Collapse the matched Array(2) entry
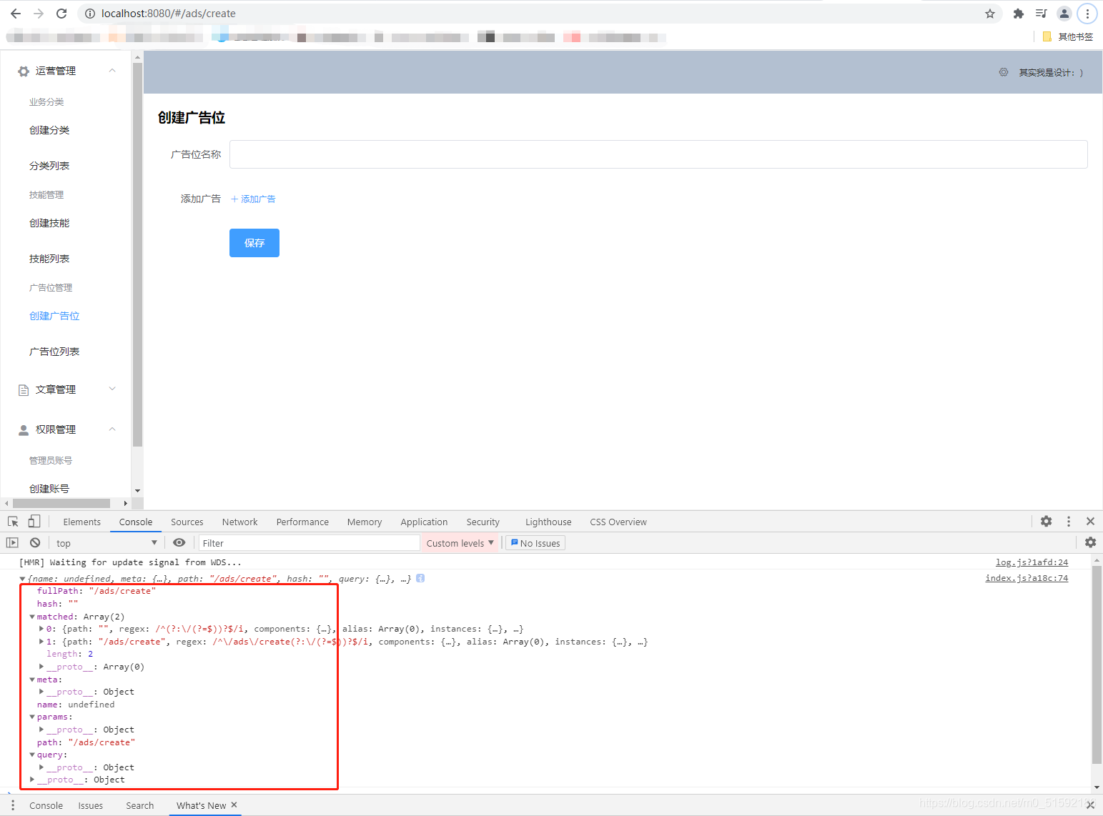Screen dimensions: 1103x816 tap(32, 617)
